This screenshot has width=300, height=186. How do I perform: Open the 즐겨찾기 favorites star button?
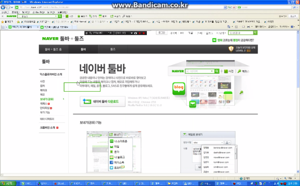[7, 22]
